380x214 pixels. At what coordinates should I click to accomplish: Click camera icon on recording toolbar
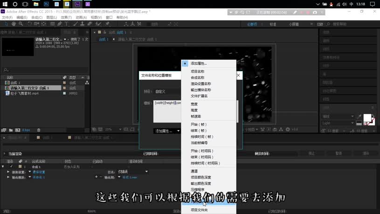(x=315, y=13)
